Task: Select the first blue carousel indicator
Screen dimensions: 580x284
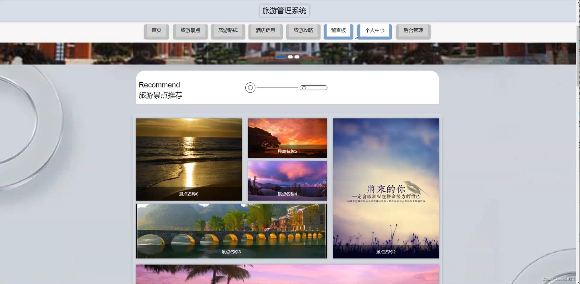Action: [x=281, y=57]
